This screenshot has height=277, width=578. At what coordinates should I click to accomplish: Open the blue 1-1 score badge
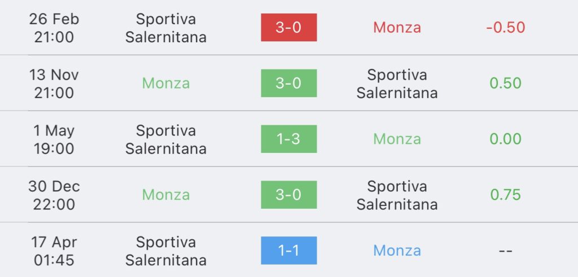click(288, 250)
